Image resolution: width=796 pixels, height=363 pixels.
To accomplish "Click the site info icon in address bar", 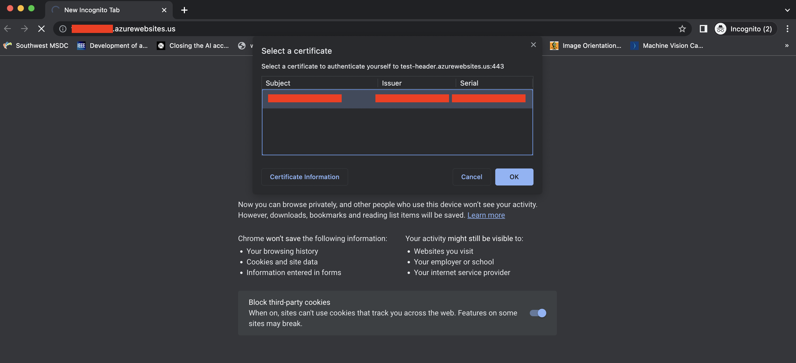I will (x=62, y=28).
